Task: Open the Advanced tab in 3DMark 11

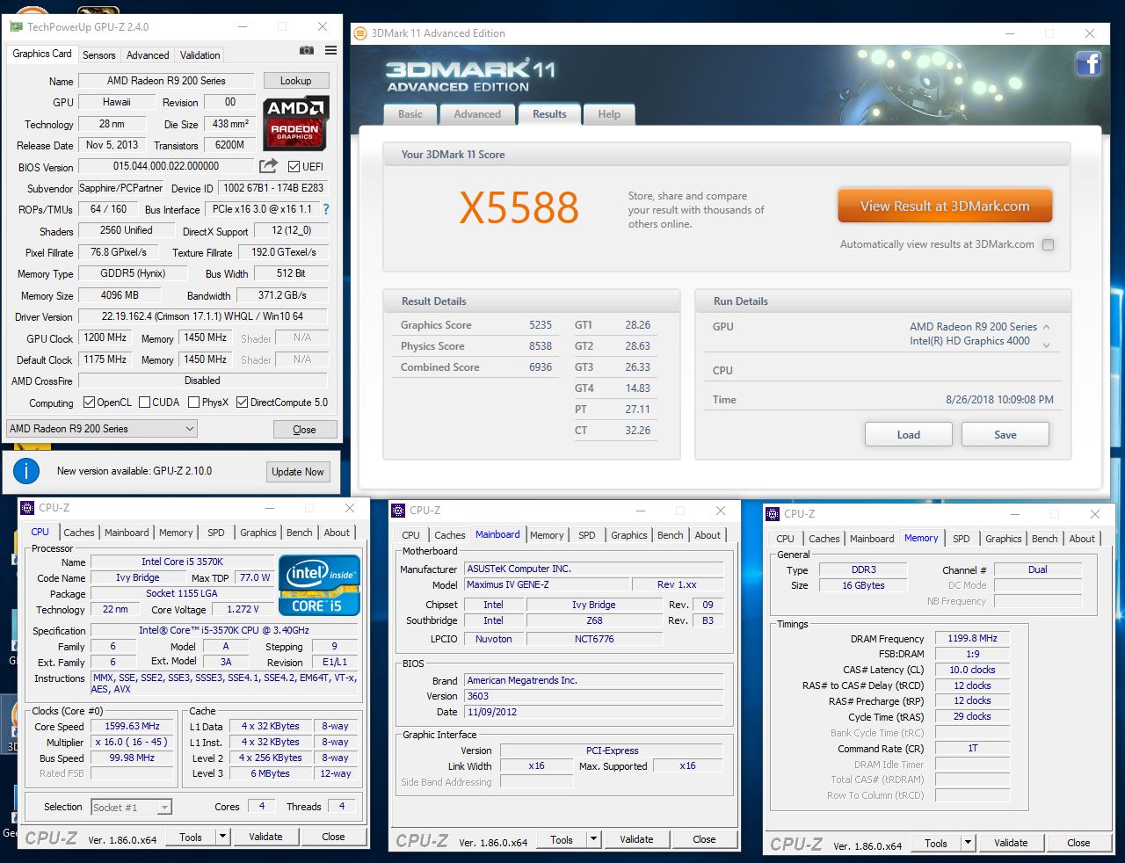Action: pyautogui.click(x=477, y=114)
